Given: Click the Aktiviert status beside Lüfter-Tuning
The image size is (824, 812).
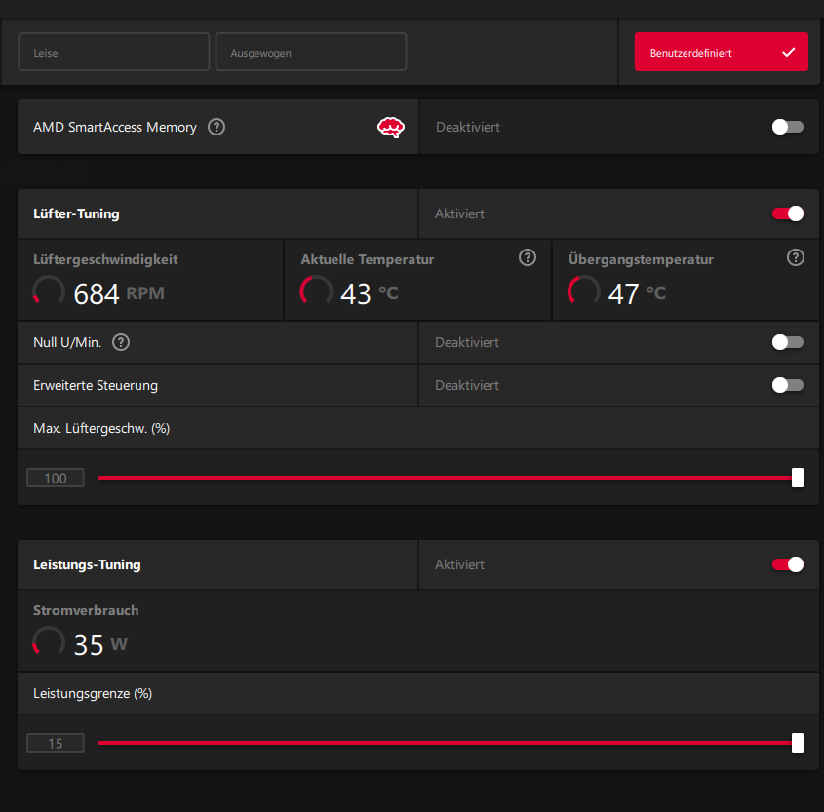Looking at the screenshot, I should pos(459,213).
